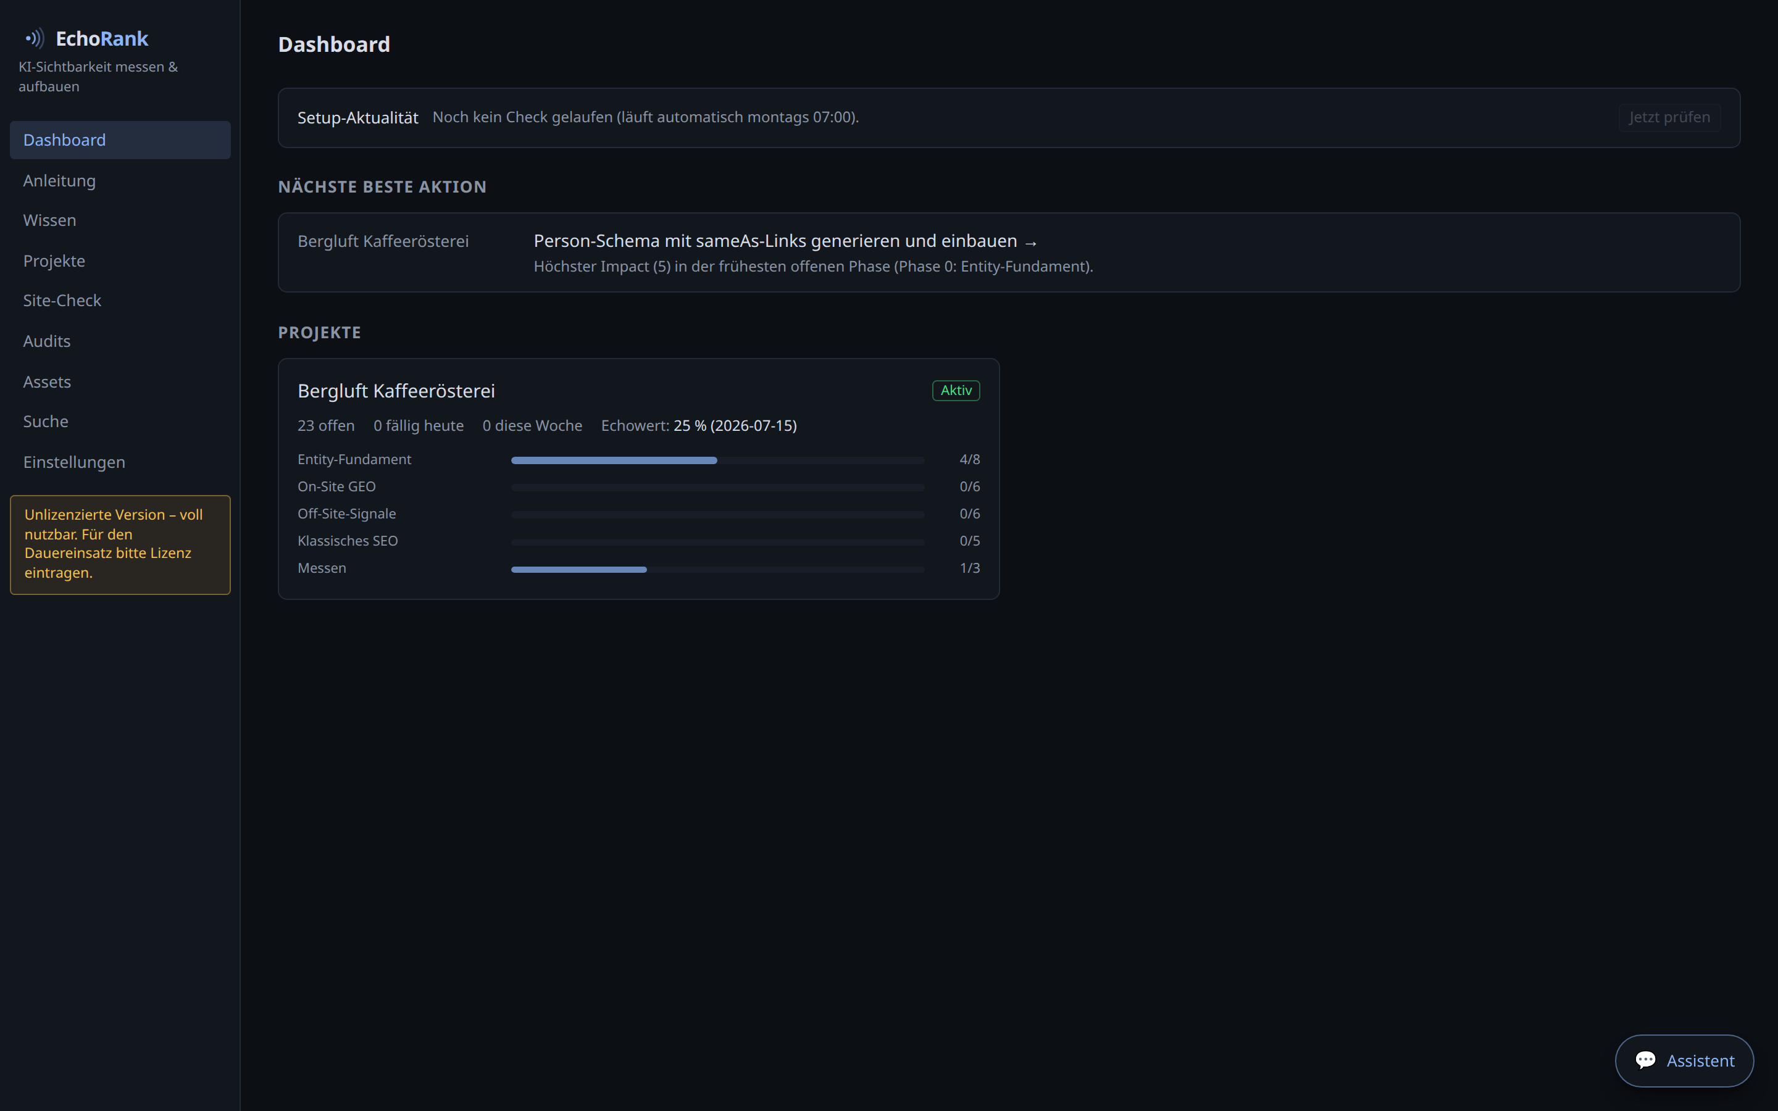Click the On-Site GEO progress bar

click(x=718, y=488)
